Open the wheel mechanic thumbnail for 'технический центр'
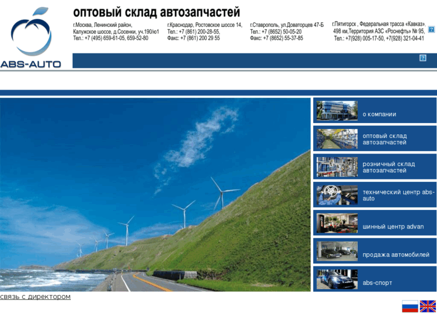 [x=337, y=195]
